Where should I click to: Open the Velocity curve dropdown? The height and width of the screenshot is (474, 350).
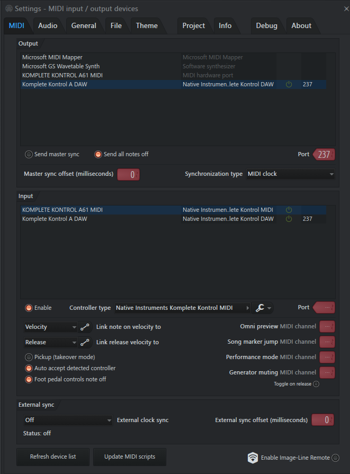(50, 327)
